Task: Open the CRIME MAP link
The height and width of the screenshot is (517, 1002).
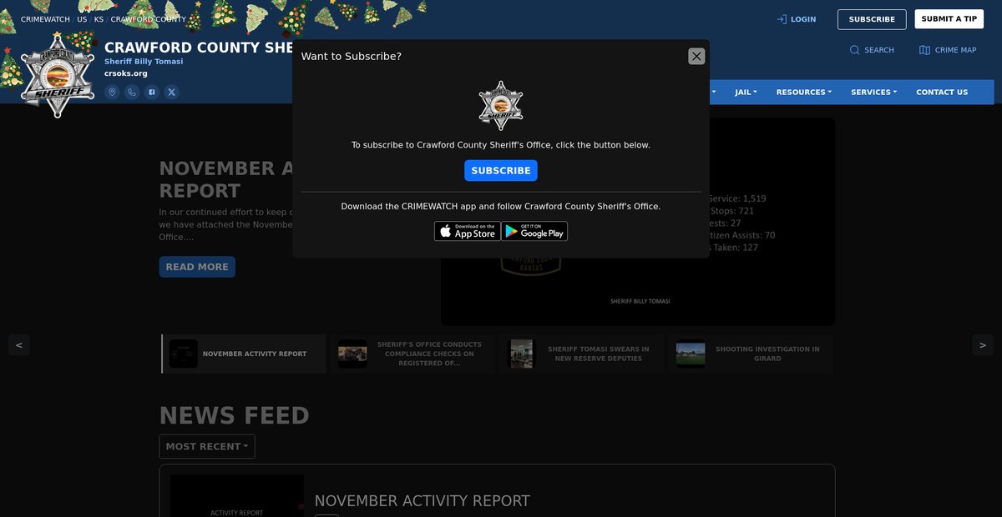Action: pos(948,50)
